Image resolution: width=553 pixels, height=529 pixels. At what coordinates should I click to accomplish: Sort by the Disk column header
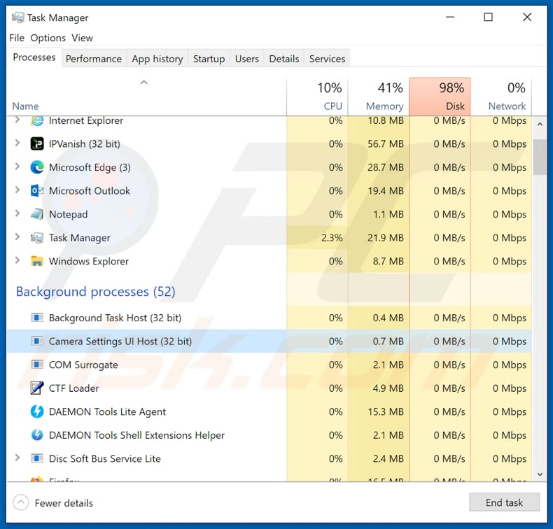pyautogui.click(x=440, y=97)
